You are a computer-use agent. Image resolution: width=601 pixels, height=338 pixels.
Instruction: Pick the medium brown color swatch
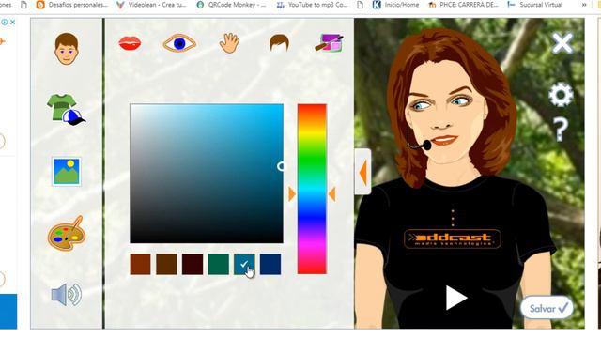[166, 264]
